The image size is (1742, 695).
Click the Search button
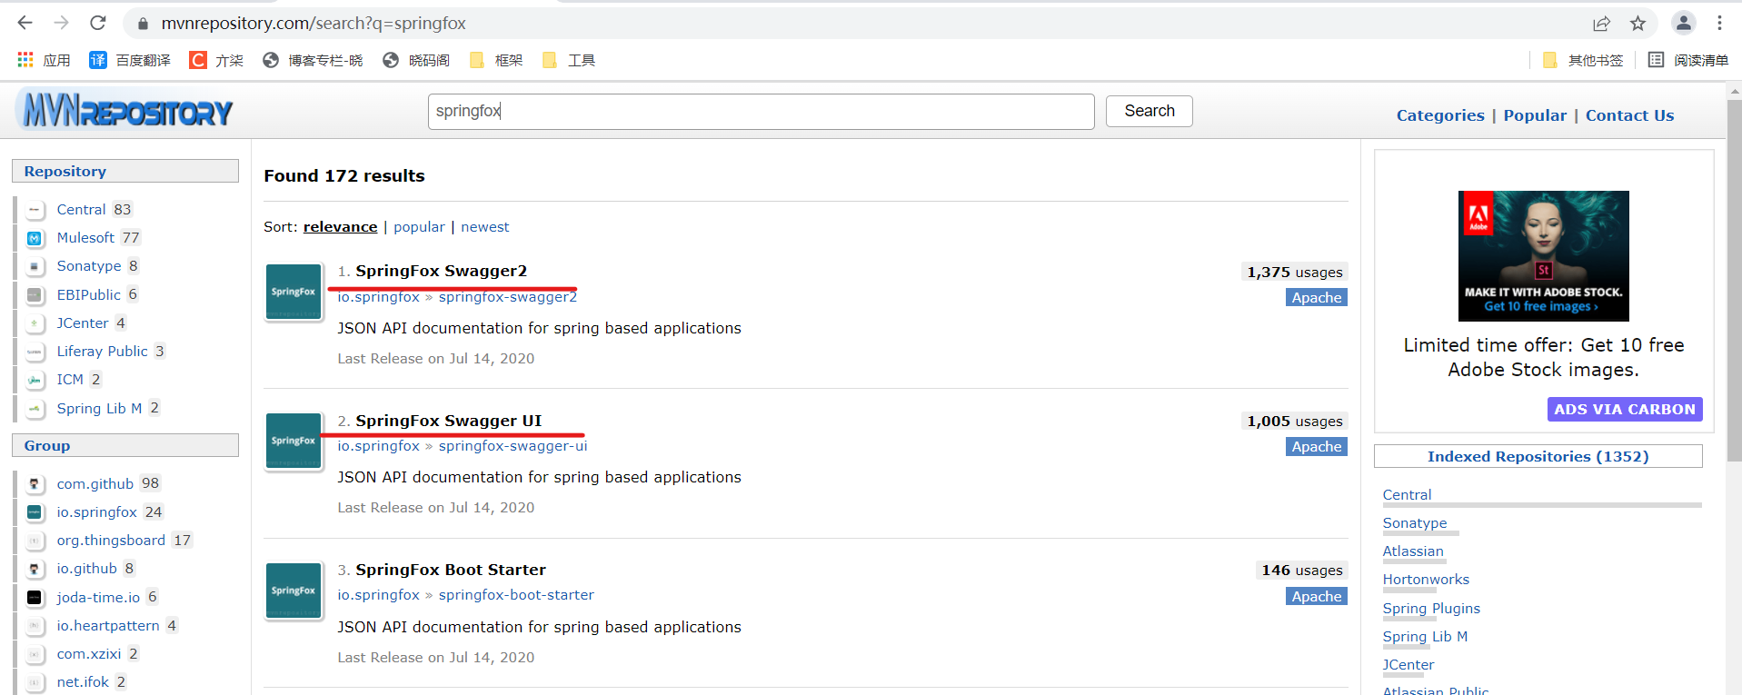[1149, 111]
